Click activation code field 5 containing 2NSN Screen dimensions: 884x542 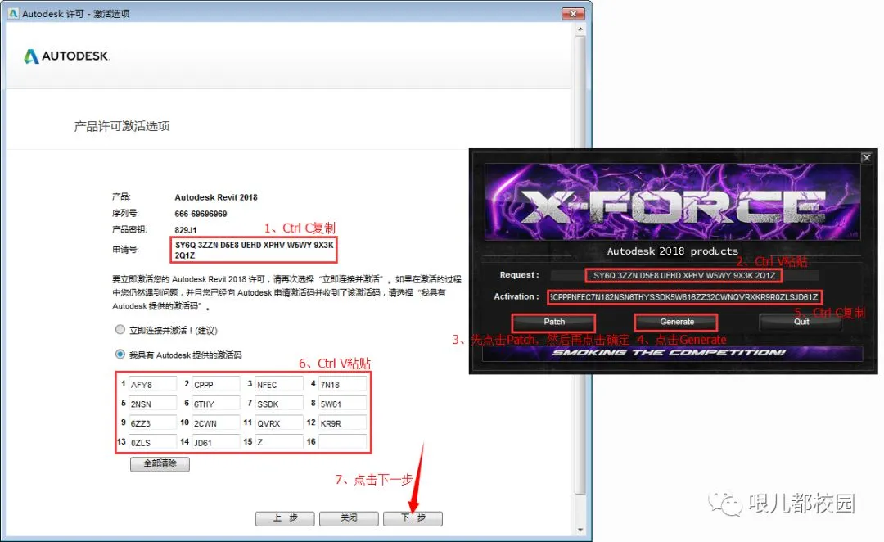point(152,404)
